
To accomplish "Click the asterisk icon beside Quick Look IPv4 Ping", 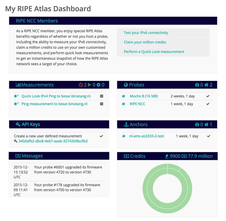I will [16, 96].
